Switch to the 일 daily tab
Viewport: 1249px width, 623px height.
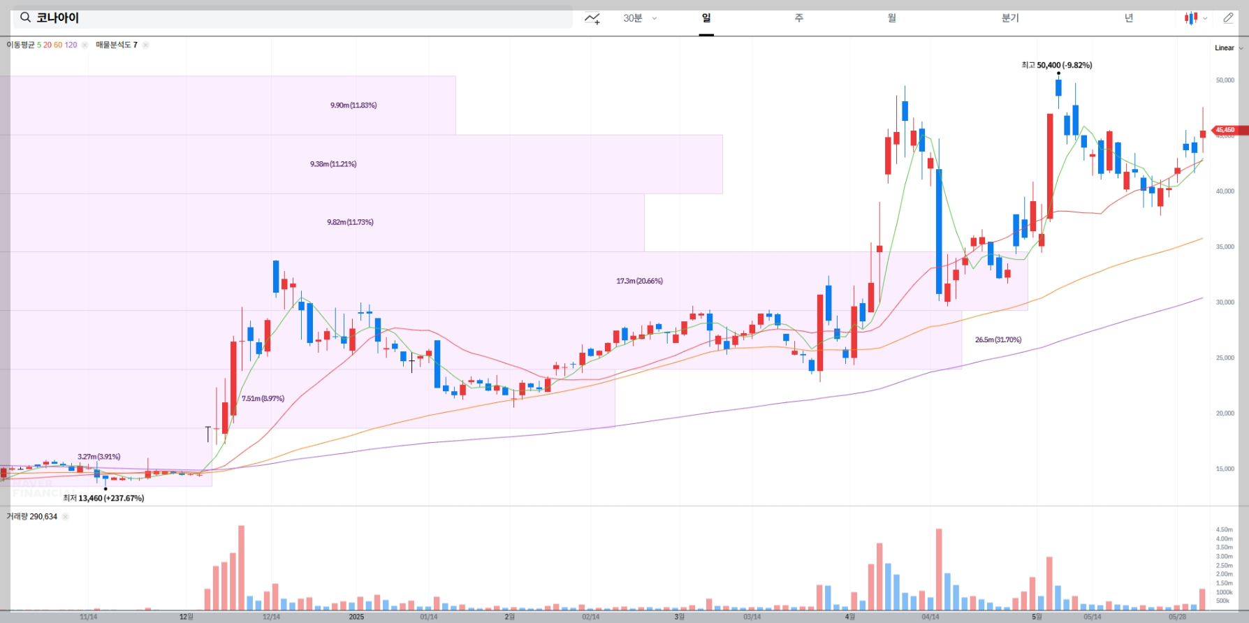pyautogui.click(x=706, y=18)
